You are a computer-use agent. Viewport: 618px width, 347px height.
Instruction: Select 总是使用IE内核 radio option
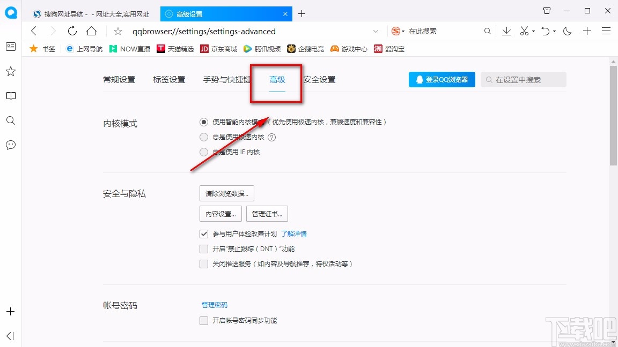(x=204, y=152)
